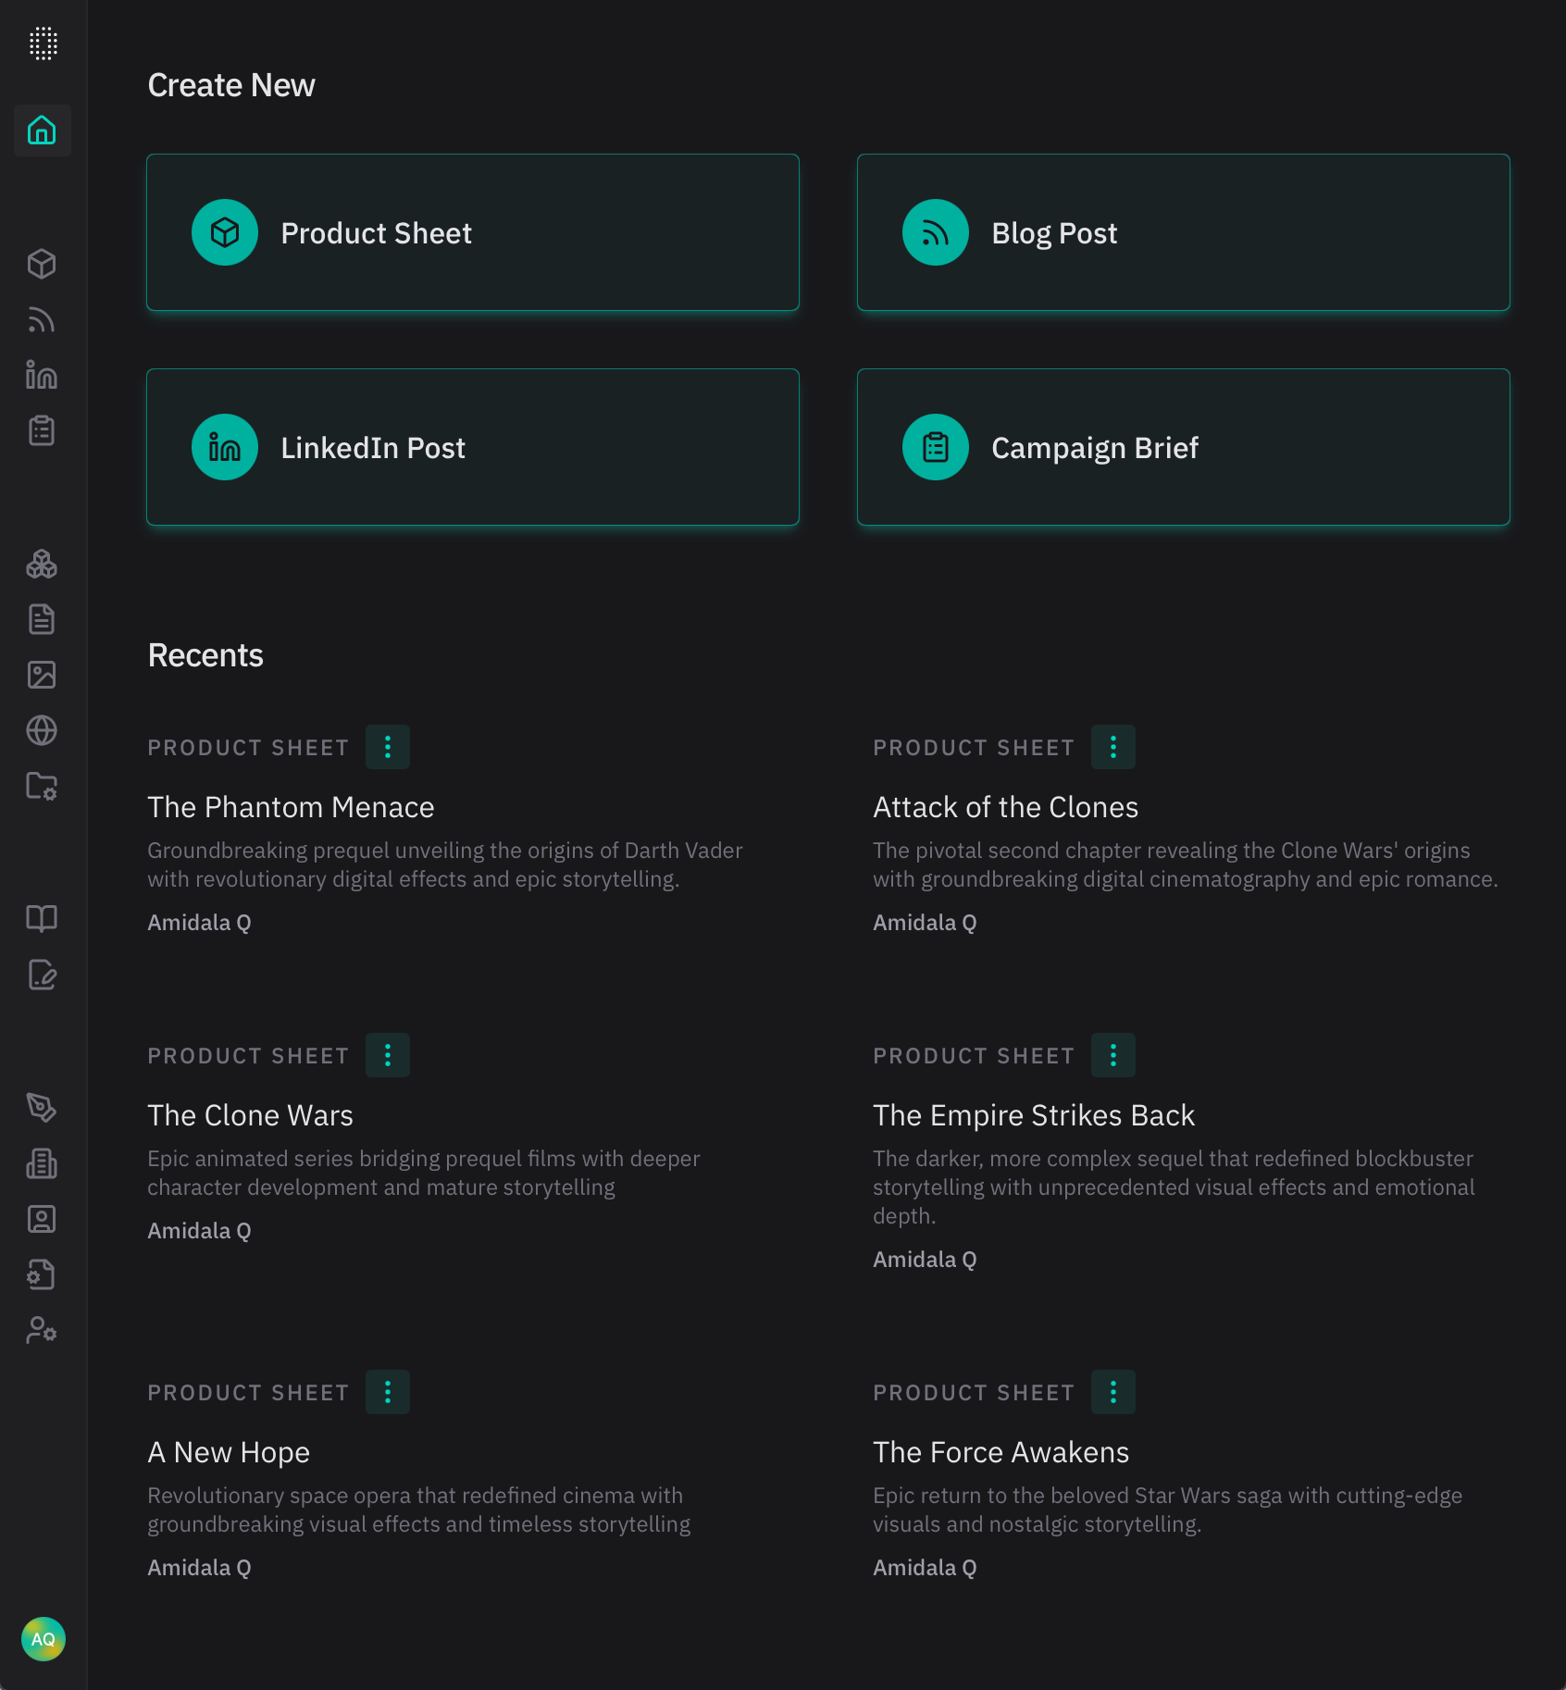Select the contact card icon in sidebar
Viewport: 1566px width, 1690px height.
[43, 1220]
